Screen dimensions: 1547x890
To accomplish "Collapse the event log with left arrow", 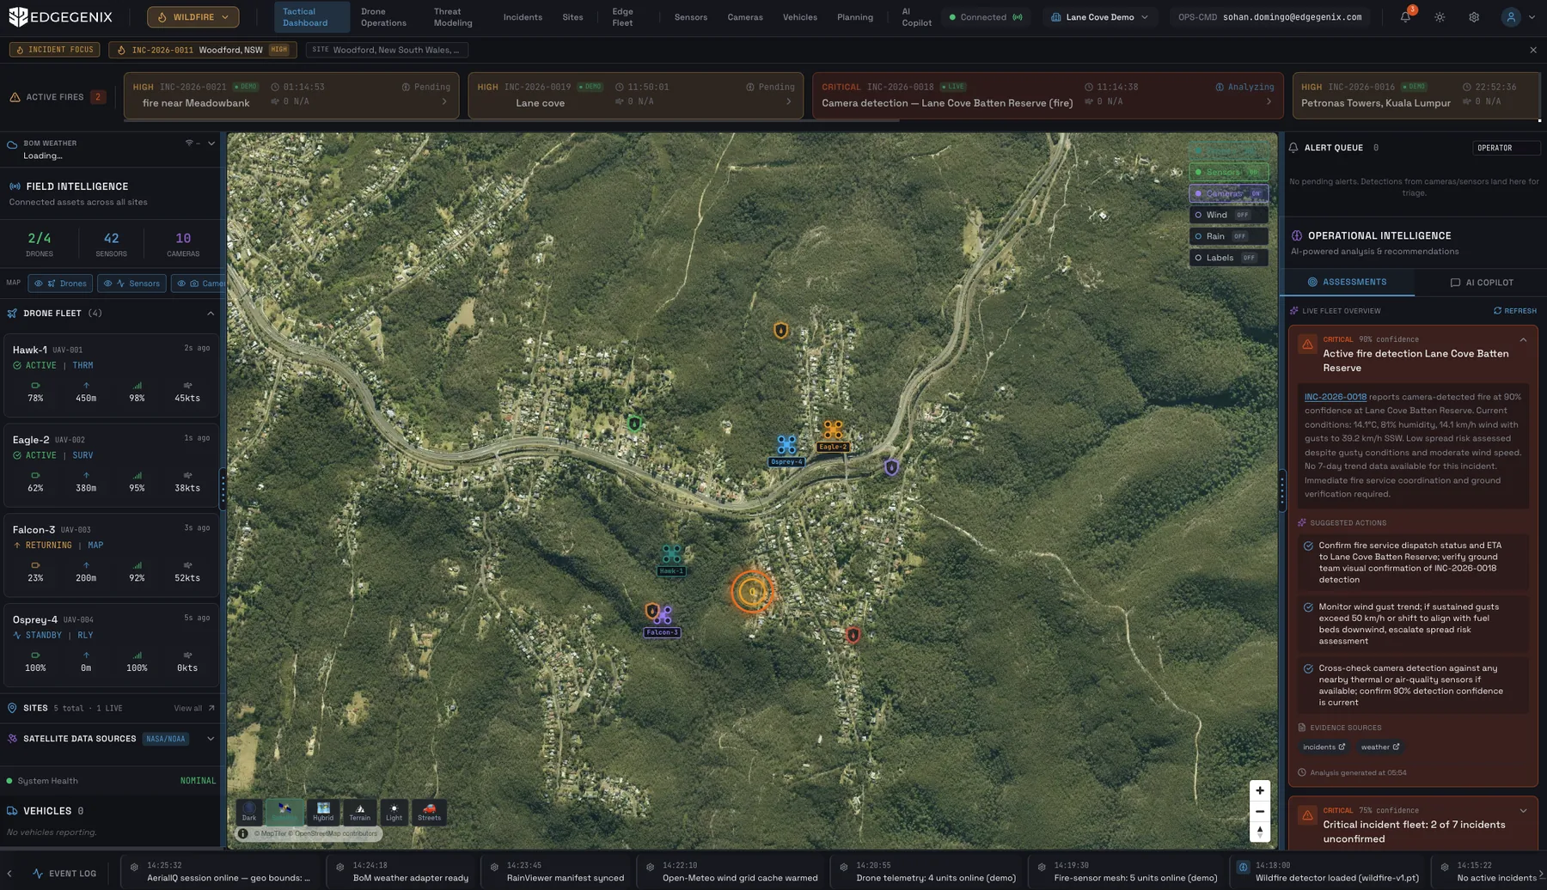I will tap(9, 874).
